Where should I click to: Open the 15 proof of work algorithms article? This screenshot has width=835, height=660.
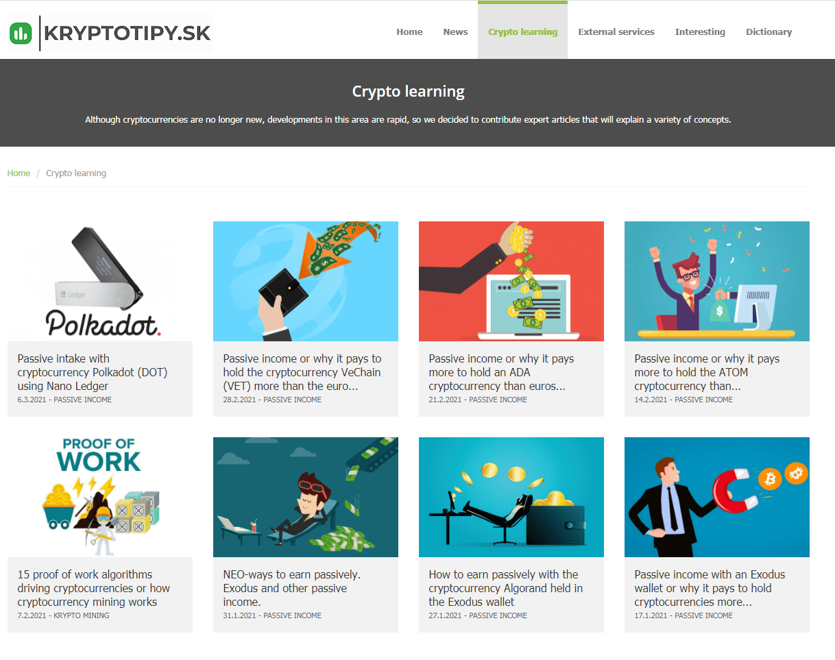[93, 588]
